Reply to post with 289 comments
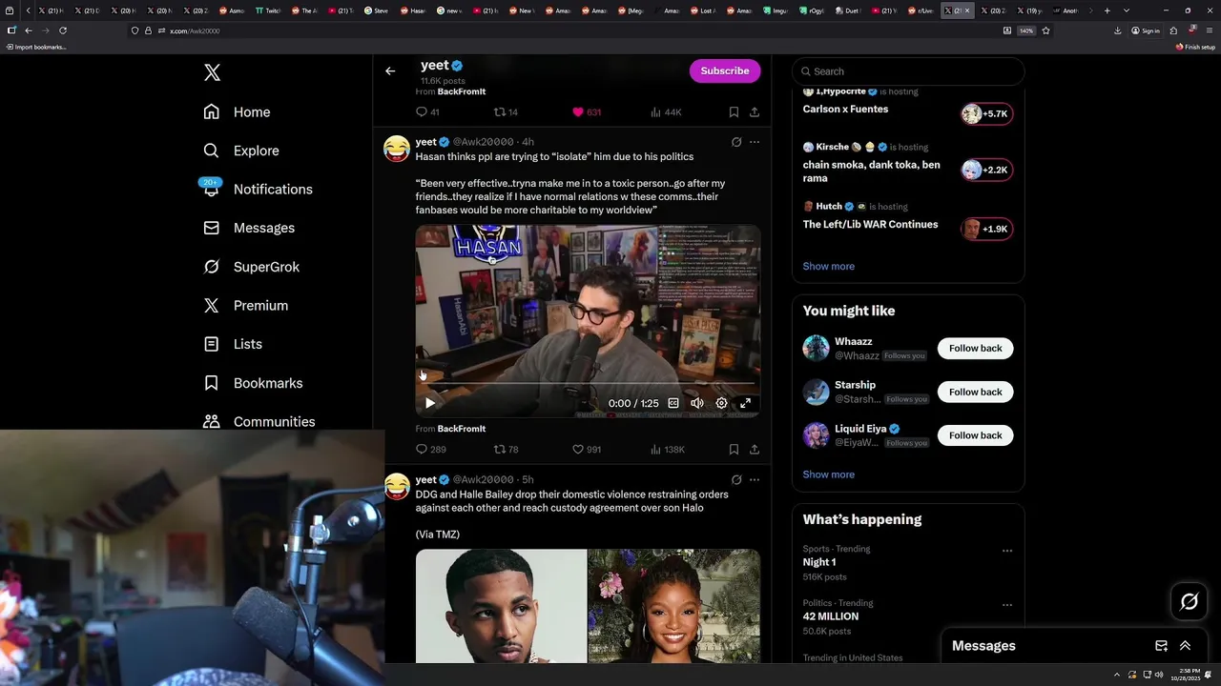 (x=430, y=449)
